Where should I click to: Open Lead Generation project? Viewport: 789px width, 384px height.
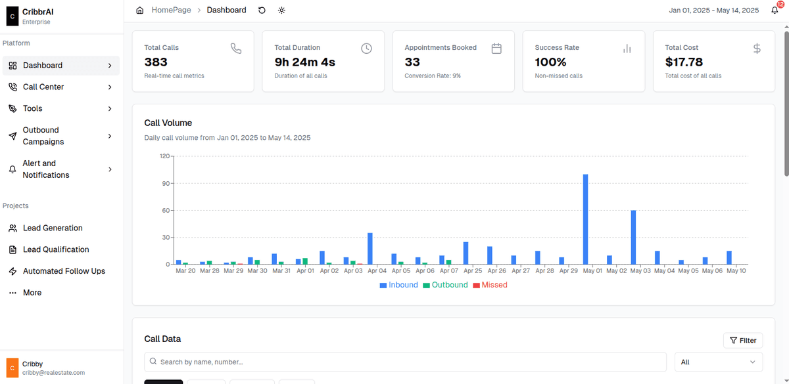click(53, 228)
